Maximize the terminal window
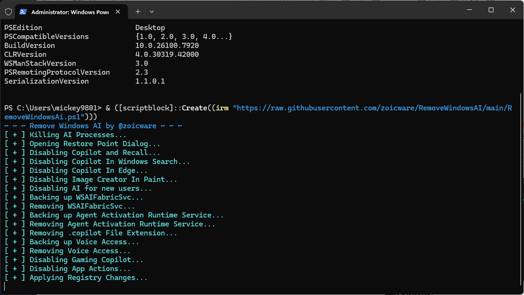 click(491, 10)
